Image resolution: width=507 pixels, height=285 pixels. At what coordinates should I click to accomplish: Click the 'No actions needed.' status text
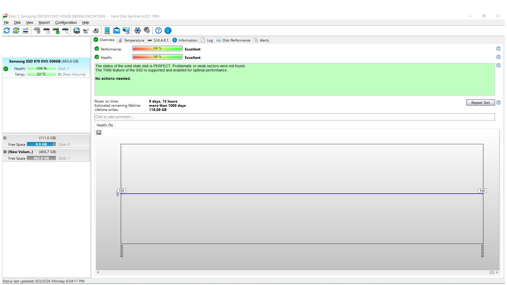tap(113, 79)
